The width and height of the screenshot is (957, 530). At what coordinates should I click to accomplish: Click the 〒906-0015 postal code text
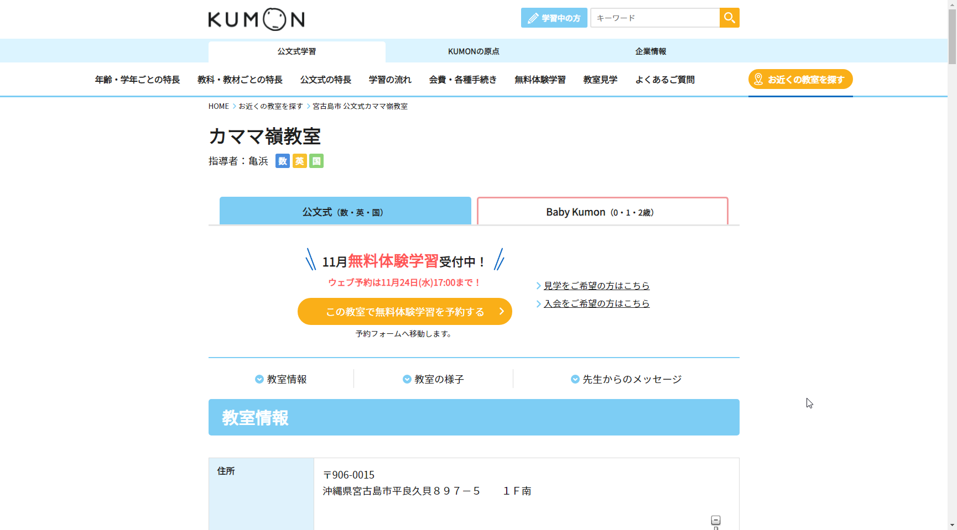point(349,475)
